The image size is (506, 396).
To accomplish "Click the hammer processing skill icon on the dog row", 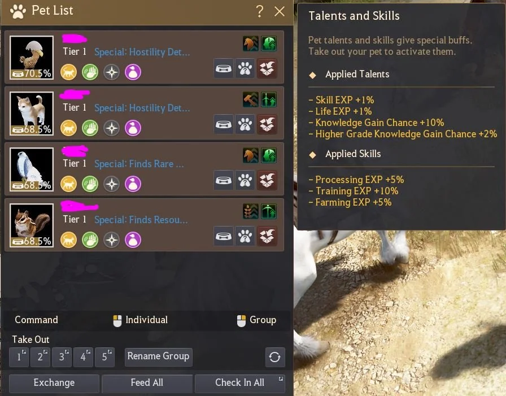I will click(x=250, y=99).
